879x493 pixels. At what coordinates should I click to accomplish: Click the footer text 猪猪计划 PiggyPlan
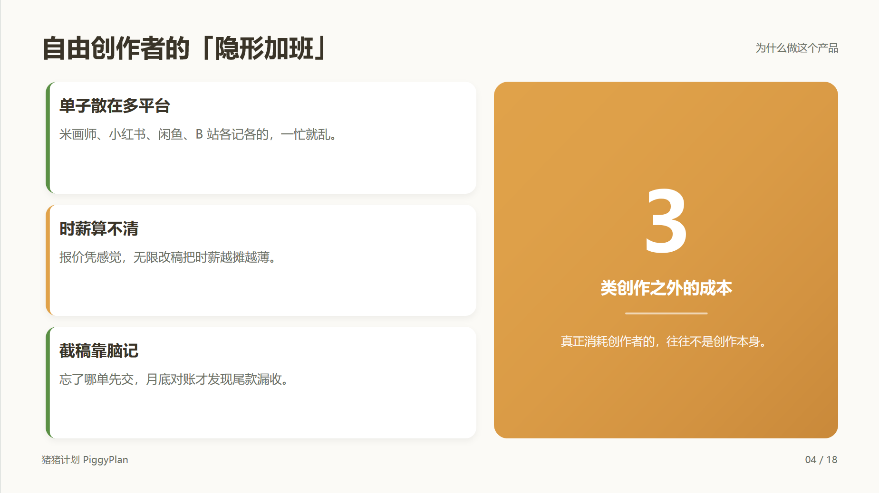[85, 460]
